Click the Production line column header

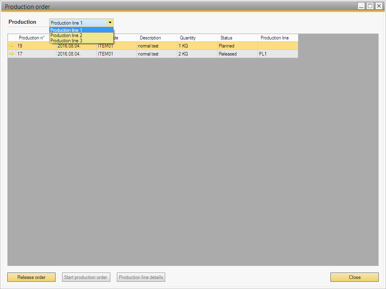tap(277, 38)
